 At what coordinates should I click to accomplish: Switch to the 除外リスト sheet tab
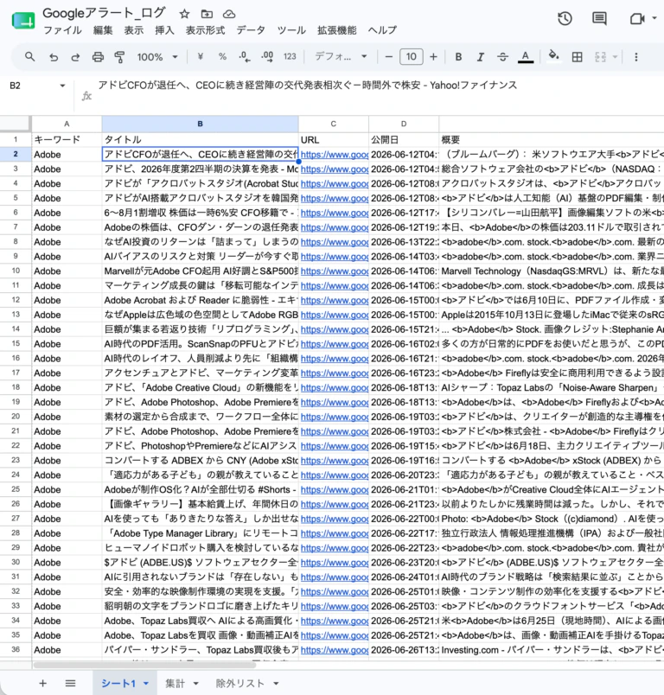[239, 684]
